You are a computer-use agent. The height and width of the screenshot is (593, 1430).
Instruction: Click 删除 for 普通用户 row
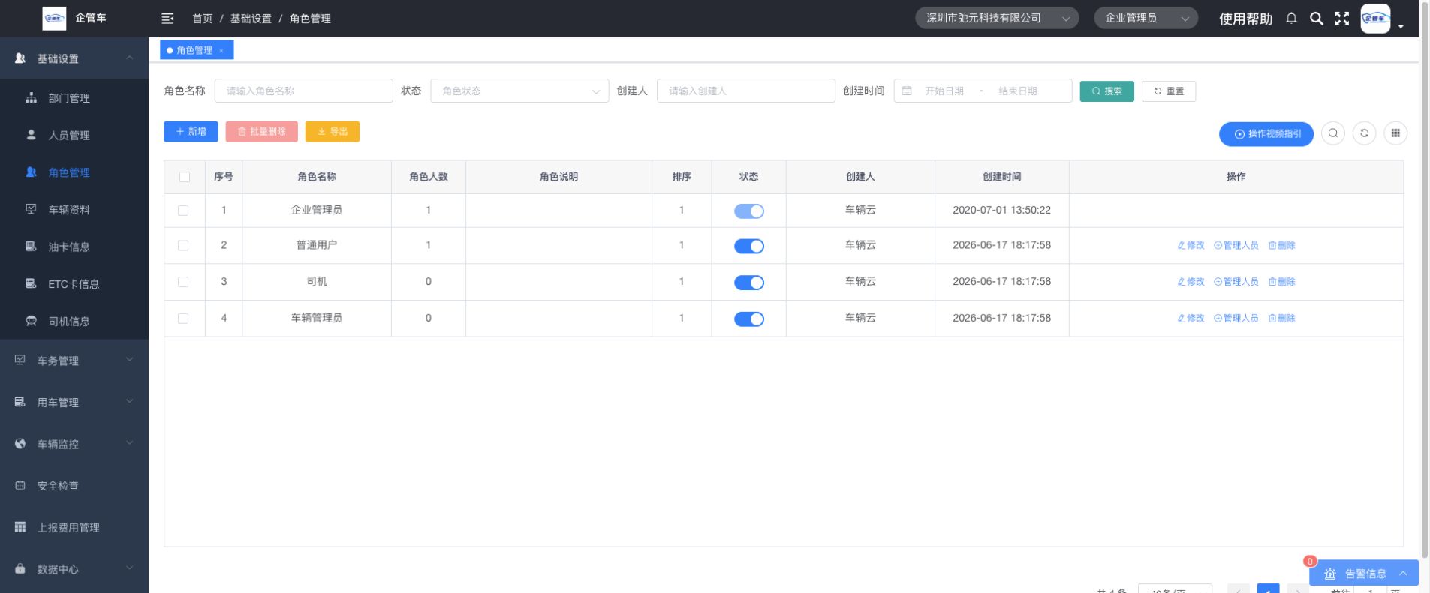(1282, 245)
